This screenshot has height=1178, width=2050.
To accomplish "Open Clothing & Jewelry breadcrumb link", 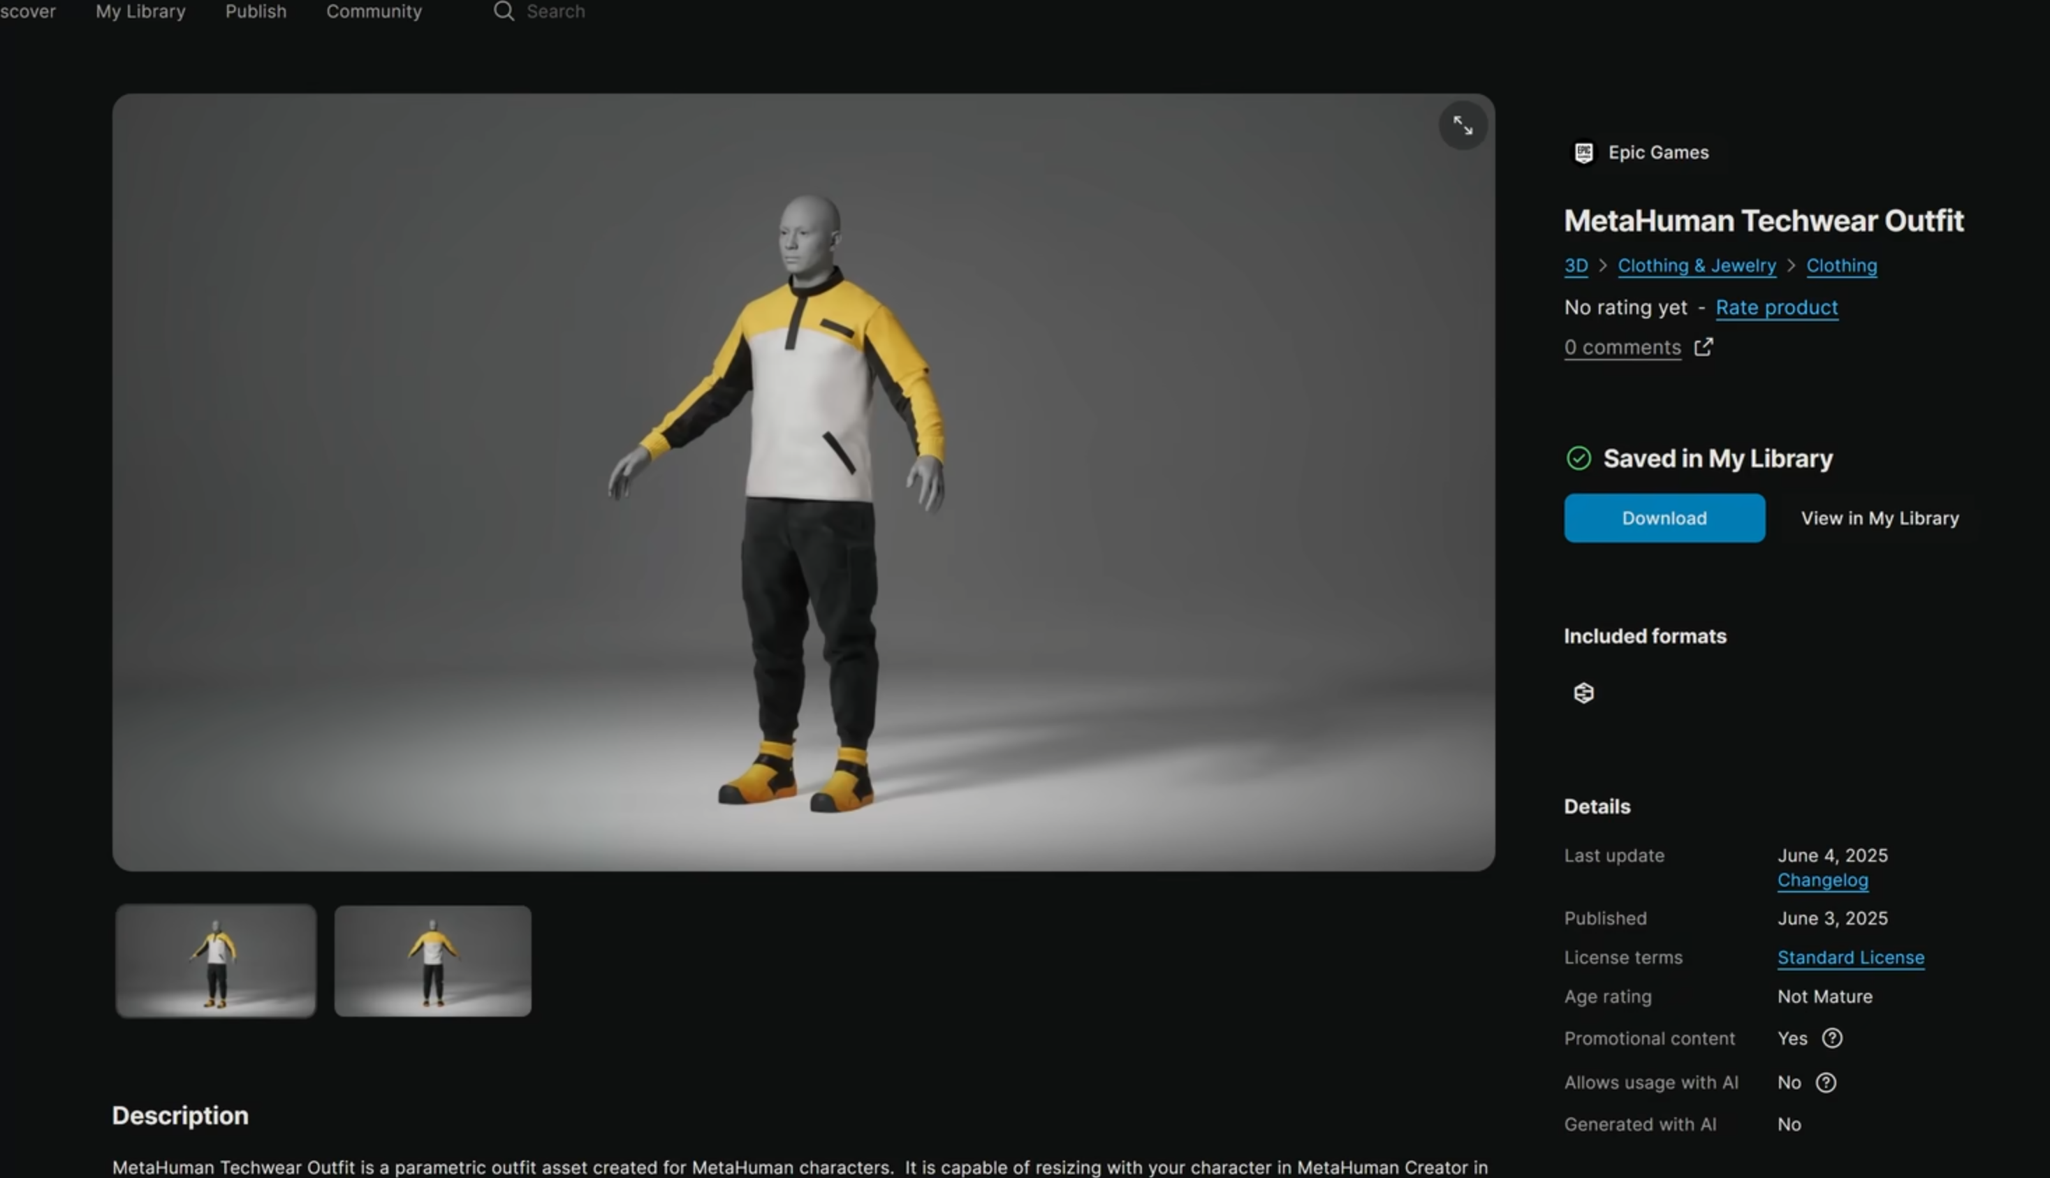I will (x=1697, y=266).
